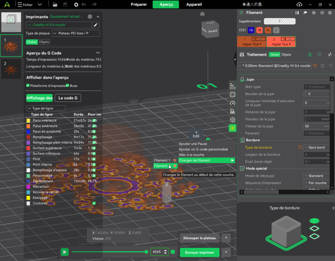Select Filament 1 in submenu
This screenshot has width=335, height=261.
click(165, 160)
